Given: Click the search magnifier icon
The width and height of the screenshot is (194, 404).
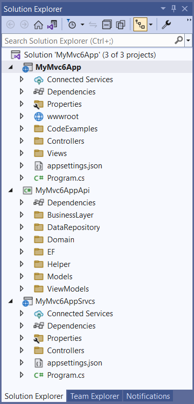Looking at the screenshot, I should 179,40.
